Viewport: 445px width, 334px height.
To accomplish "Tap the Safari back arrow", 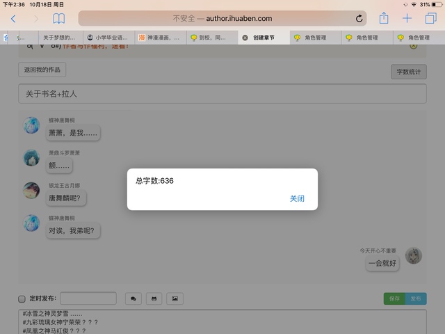I will click(13, 19).
